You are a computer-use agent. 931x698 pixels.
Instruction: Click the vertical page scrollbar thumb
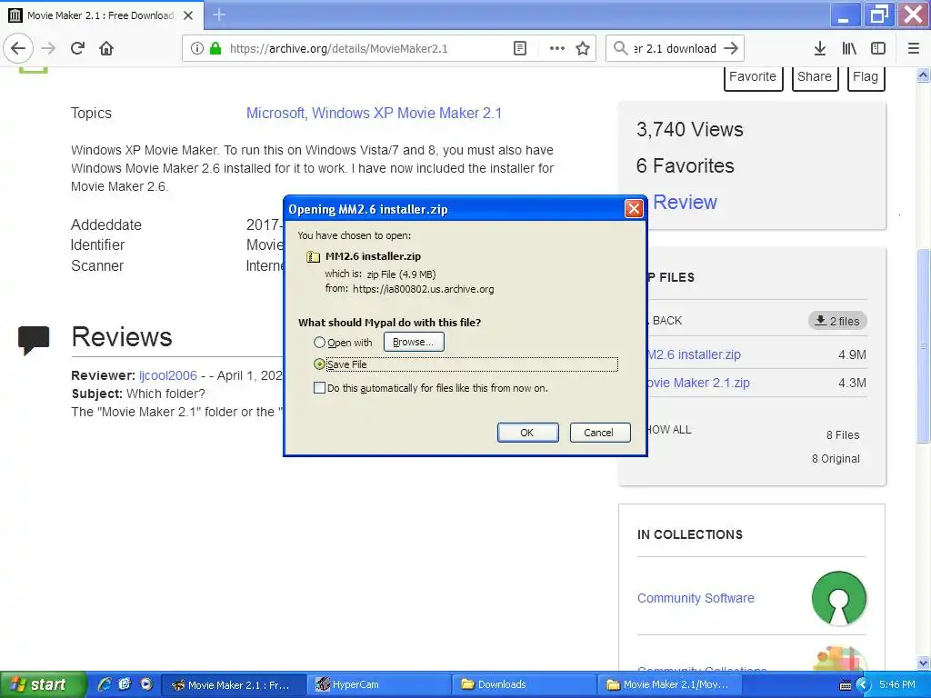[x=924, y=346]
